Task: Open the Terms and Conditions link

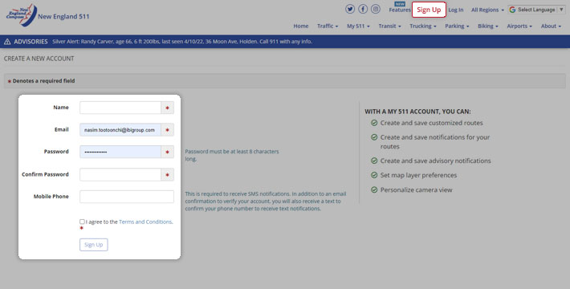Action: [145, 222]
